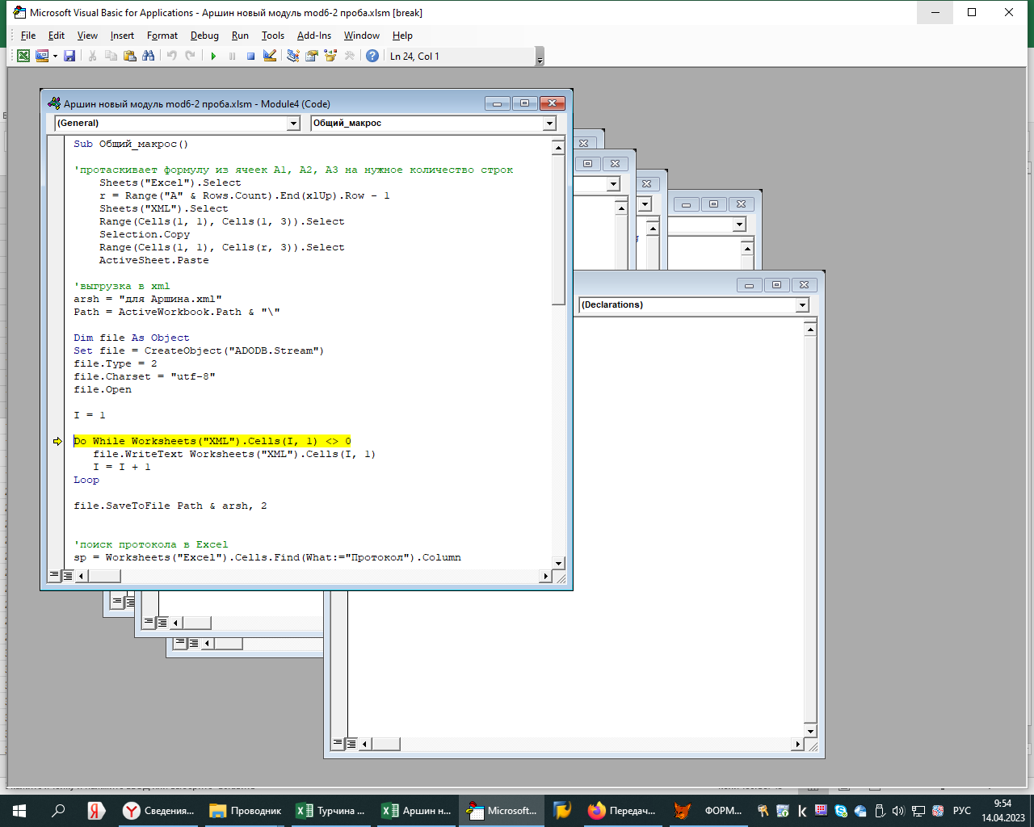Open the Tools menu
Image resolution: width=1034 pixels, height=827 pixels.
click(x=273, y=36)
